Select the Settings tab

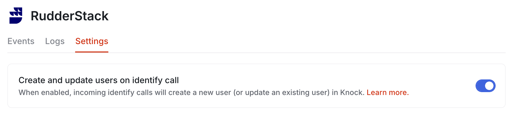click(x=92, y=41)
